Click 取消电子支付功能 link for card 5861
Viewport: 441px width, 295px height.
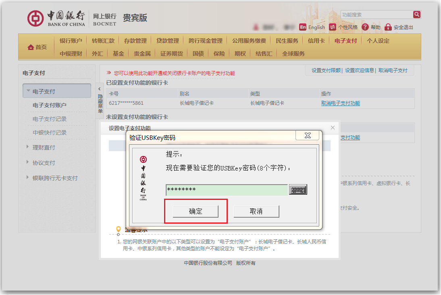click(x=340, y=103)
